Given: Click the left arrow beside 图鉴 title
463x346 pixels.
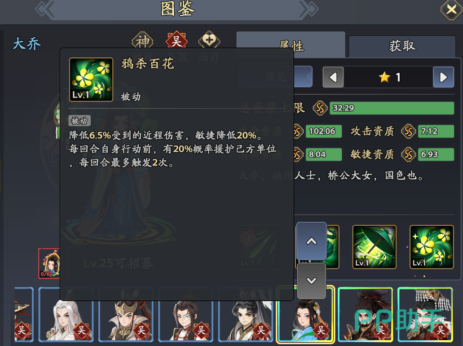Looking at the screenshot, I should point(45,9).
